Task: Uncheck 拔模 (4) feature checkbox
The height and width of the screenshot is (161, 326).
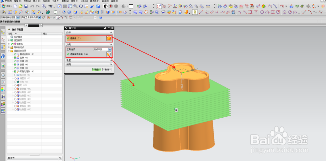Action: click(x=15, y=65)
